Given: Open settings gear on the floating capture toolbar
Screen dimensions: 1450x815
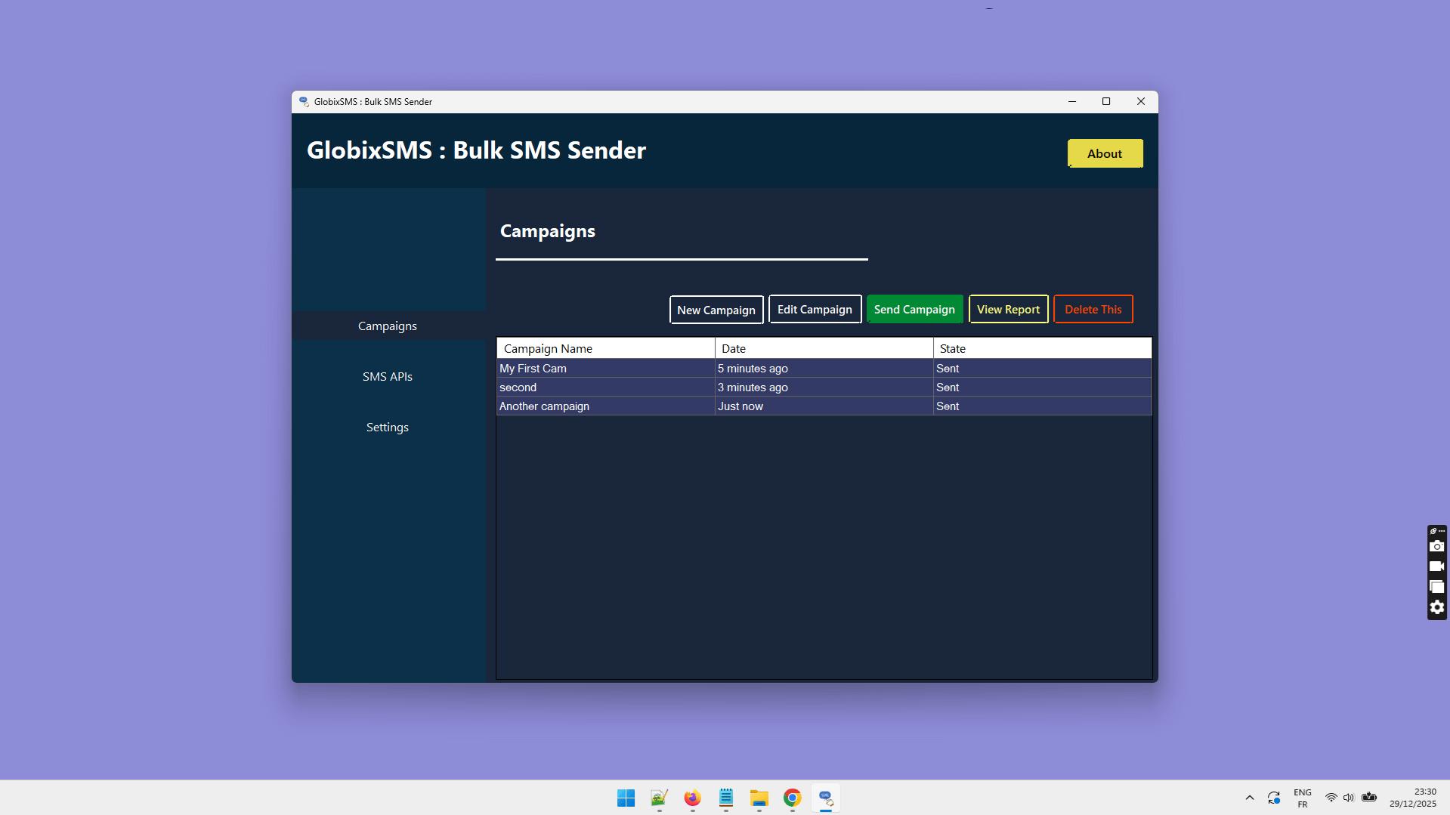Looking at the screenshot, I should [x=1436, y=607].
